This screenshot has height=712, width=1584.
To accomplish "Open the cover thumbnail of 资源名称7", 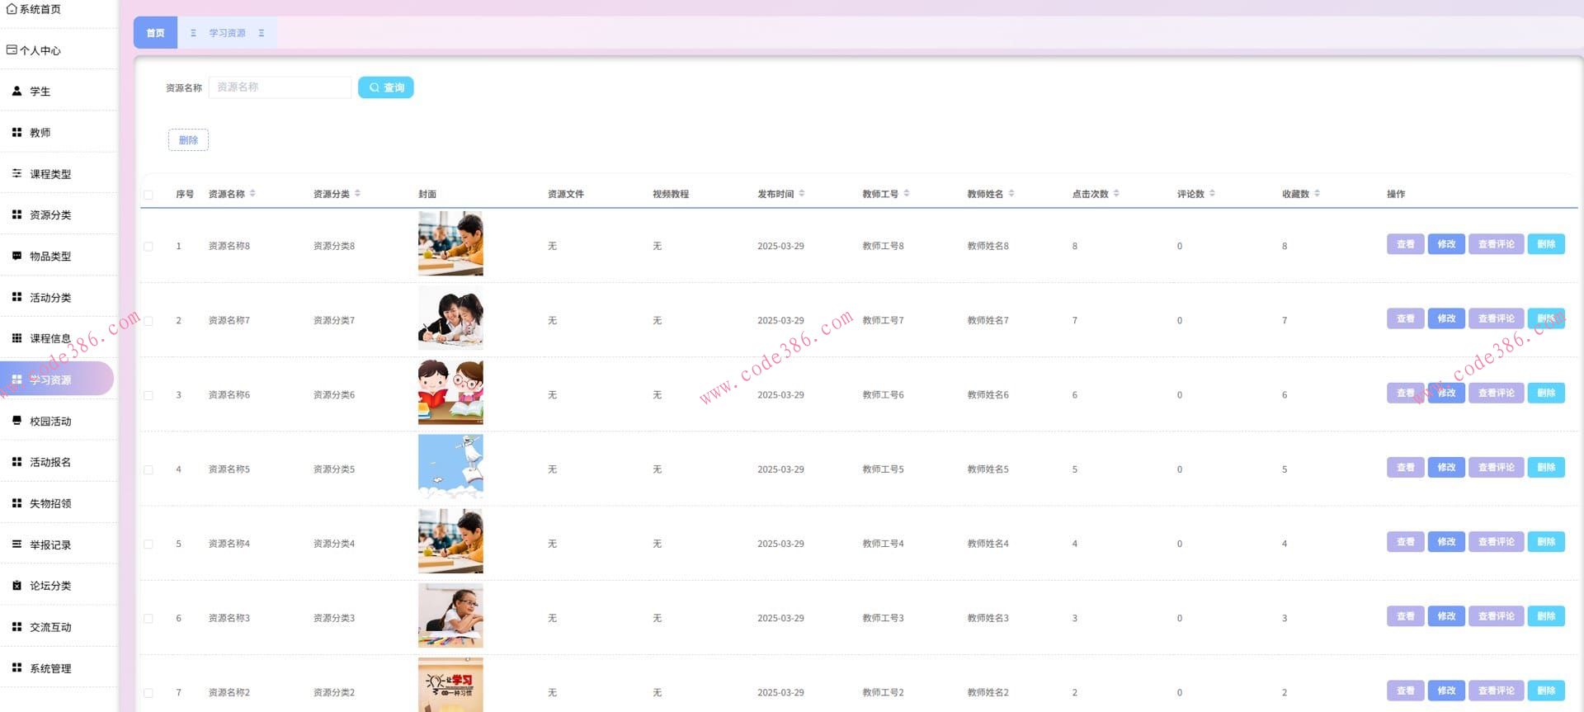I will click(x=450, y=318).
